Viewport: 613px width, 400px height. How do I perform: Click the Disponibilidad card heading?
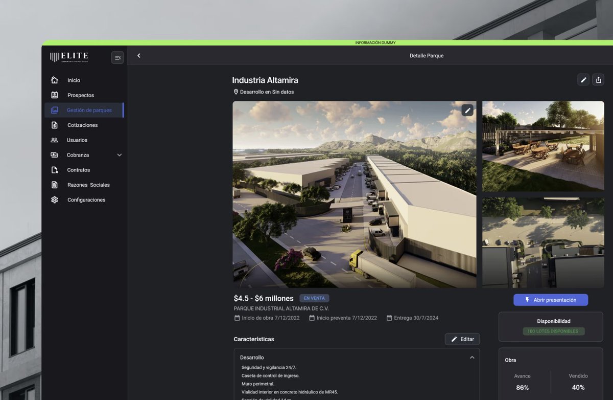(554, 321)
